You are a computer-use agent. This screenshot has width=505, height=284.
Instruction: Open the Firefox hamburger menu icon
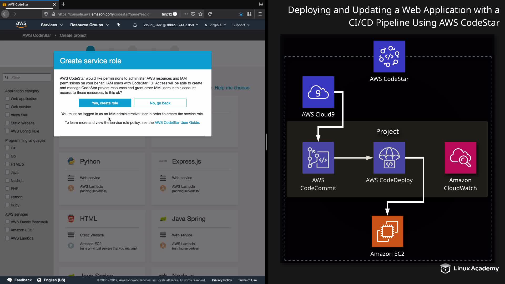[260, 14]
